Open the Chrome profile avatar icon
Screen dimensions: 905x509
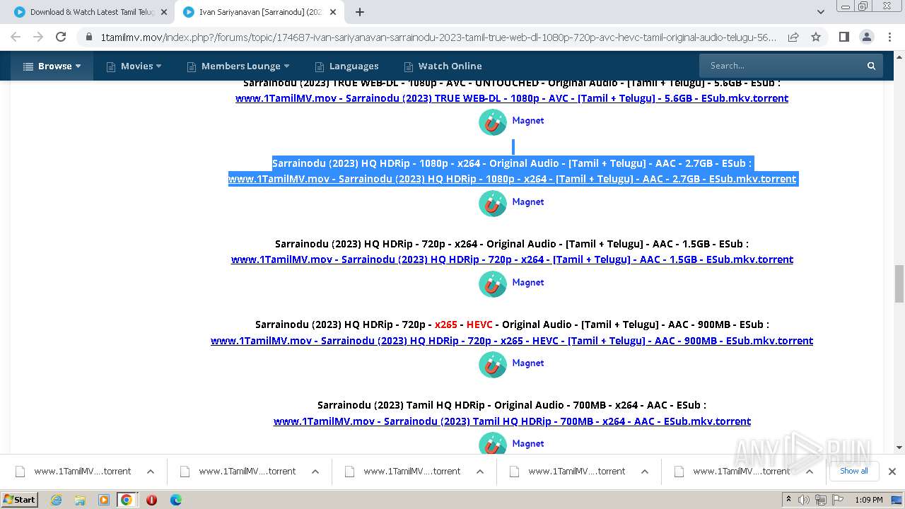point(866,37)
